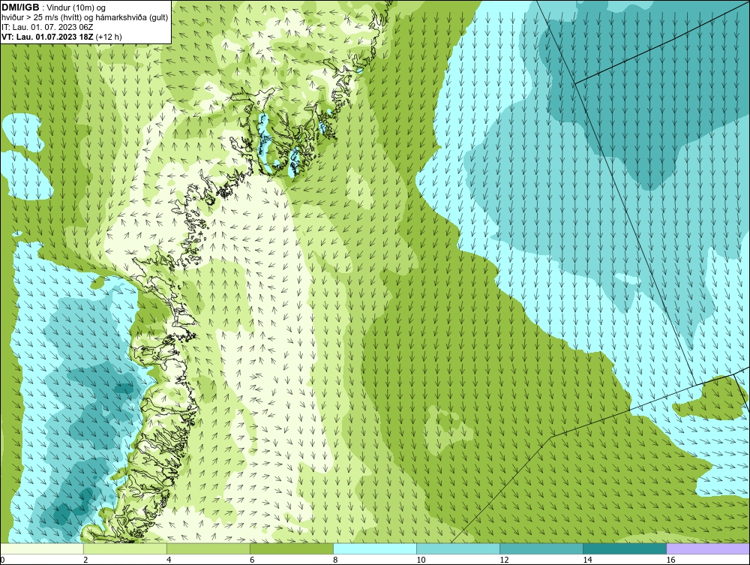Click the scale label 4
Image resolution: width=750 pixels, height=565 pixels.
(x=168, y=560)
